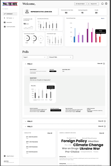
Task: Click the arrow circle beside Poll 3 View All
Action: click(105, 126)
